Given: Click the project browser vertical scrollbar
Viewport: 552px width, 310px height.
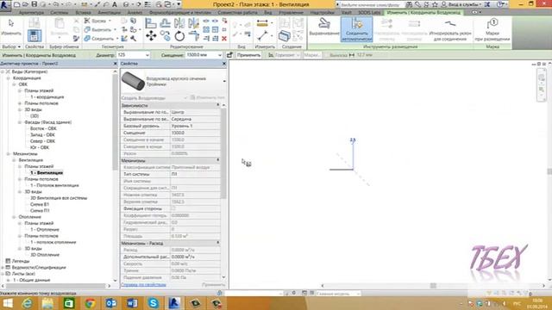Looking at the screenshot, I should [x=115, y=122].
